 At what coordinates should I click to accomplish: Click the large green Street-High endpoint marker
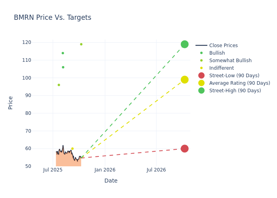184,44
